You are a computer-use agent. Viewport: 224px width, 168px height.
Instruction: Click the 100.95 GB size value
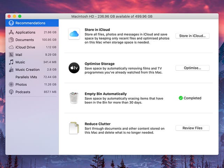tap(49, 40)
